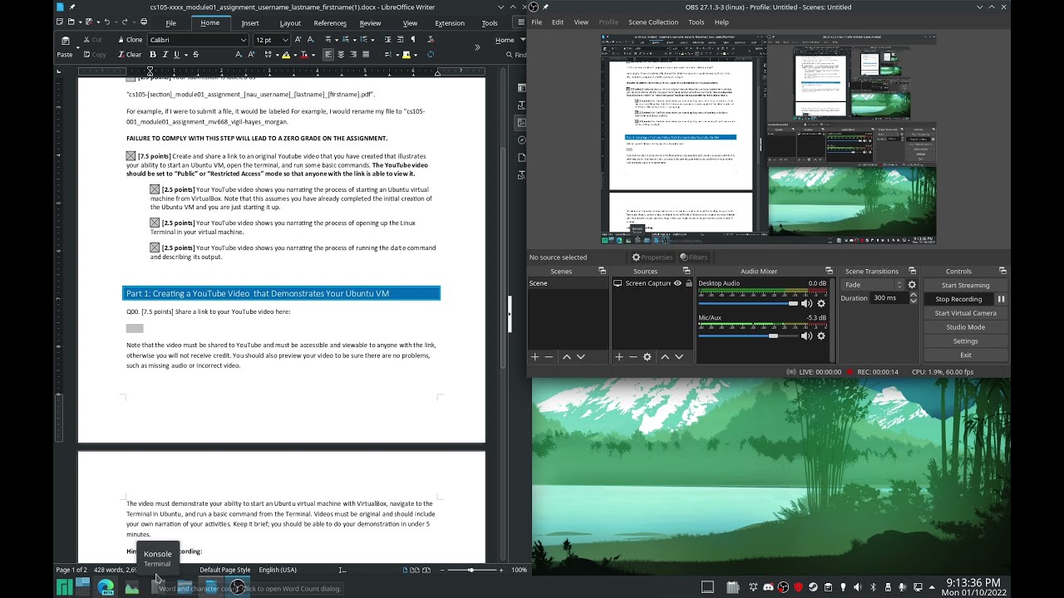Mute the Mic/Aux speaker icon
Viewport: 1064px width, 598px height.
[806, 336]
